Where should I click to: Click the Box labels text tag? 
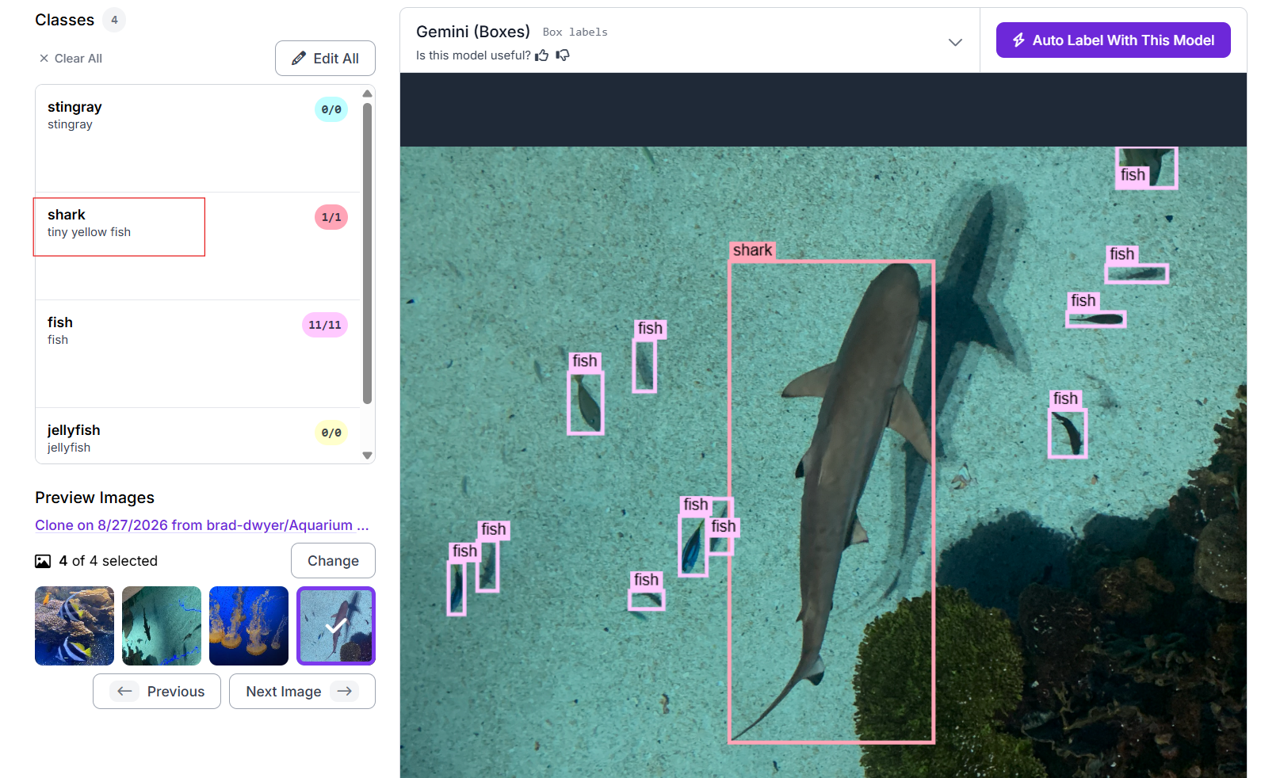coord(575,32)
